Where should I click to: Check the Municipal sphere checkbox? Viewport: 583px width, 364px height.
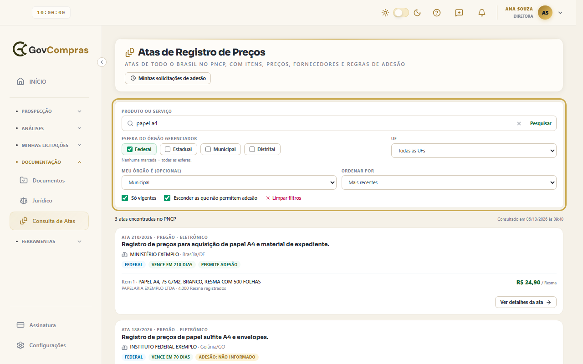point(208,149)
